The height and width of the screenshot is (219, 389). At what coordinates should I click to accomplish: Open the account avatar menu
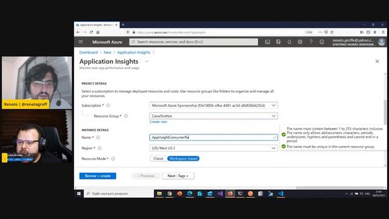pyautogui.click(x=382, y=42)
